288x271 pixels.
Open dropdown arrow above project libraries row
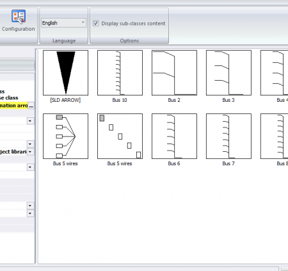point(30,144)
